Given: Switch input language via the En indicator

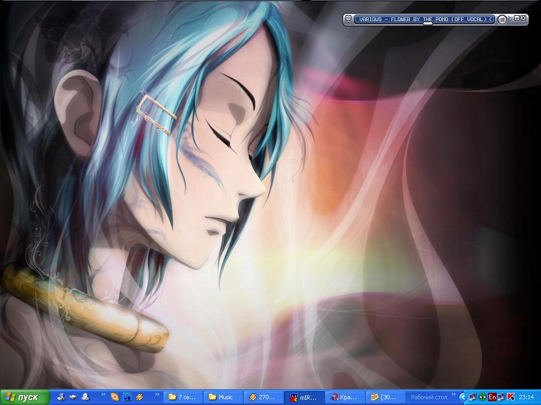Looking at the screenshot, I should (492, 397).
